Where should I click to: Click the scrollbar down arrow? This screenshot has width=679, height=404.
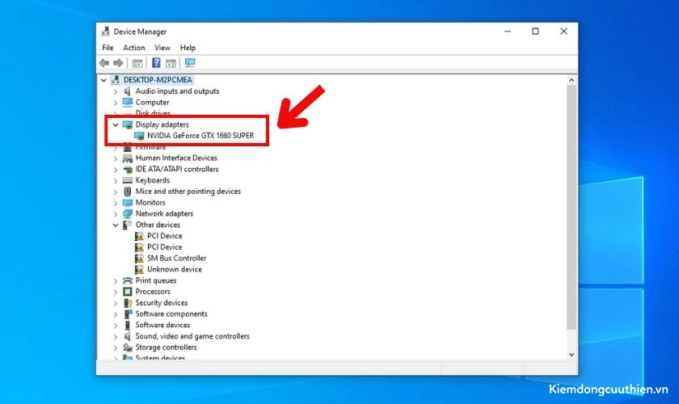click(571, 355)
